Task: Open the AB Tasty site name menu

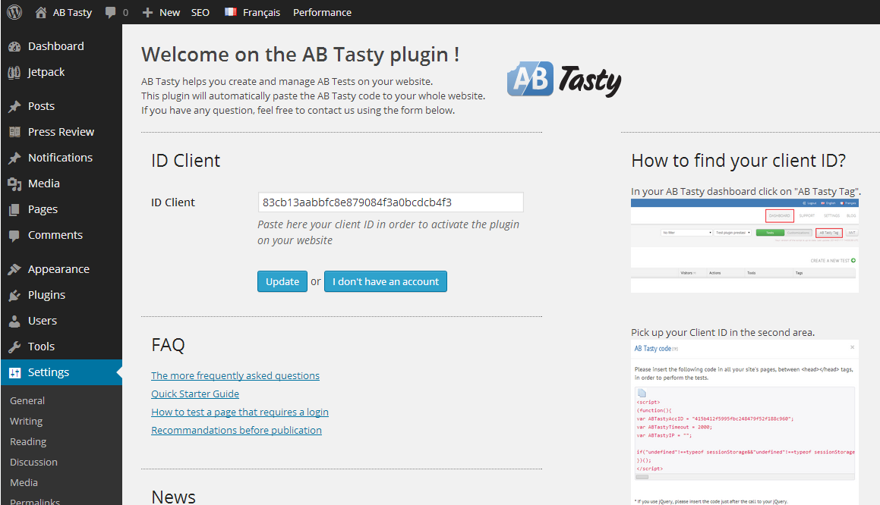Action: coord(72,12)
